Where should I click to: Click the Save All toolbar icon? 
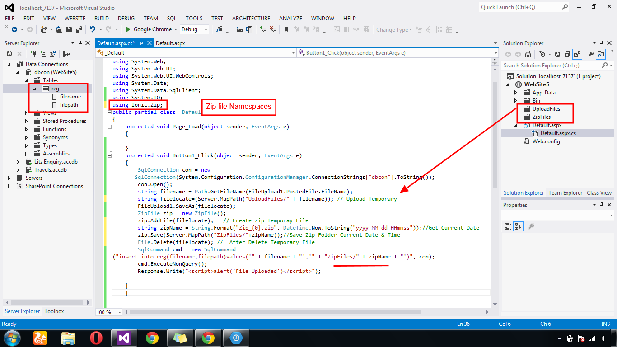79,29
